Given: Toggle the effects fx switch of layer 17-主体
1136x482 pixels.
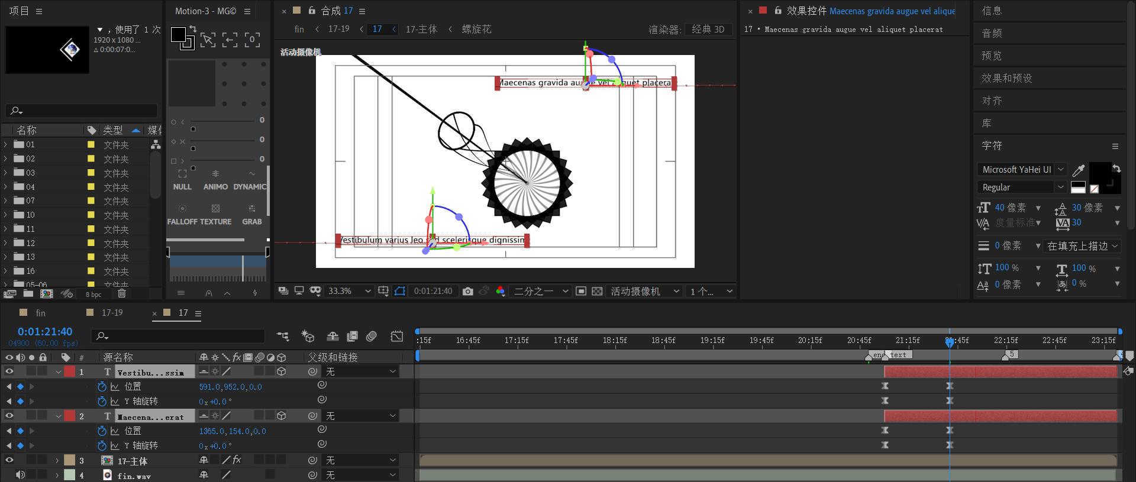Looking at the screenshot, I should [x=237, y=460].
